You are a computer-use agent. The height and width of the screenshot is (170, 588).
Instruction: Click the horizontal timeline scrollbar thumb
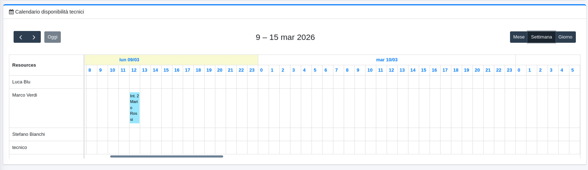coord(166,156)
